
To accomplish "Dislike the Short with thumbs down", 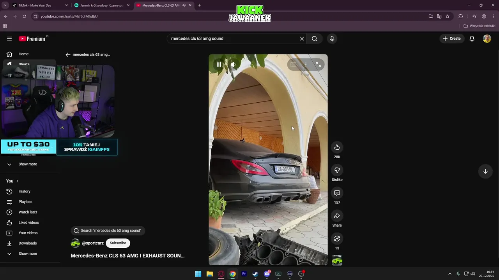I will pos(337,170).
